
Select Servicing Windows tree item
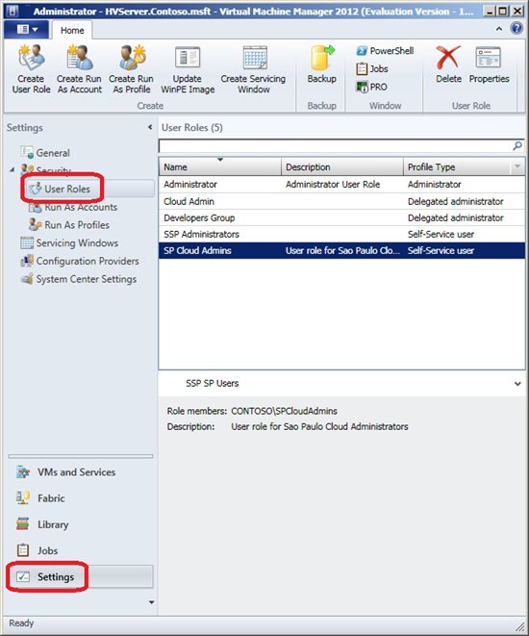click(x=69, y=242)
